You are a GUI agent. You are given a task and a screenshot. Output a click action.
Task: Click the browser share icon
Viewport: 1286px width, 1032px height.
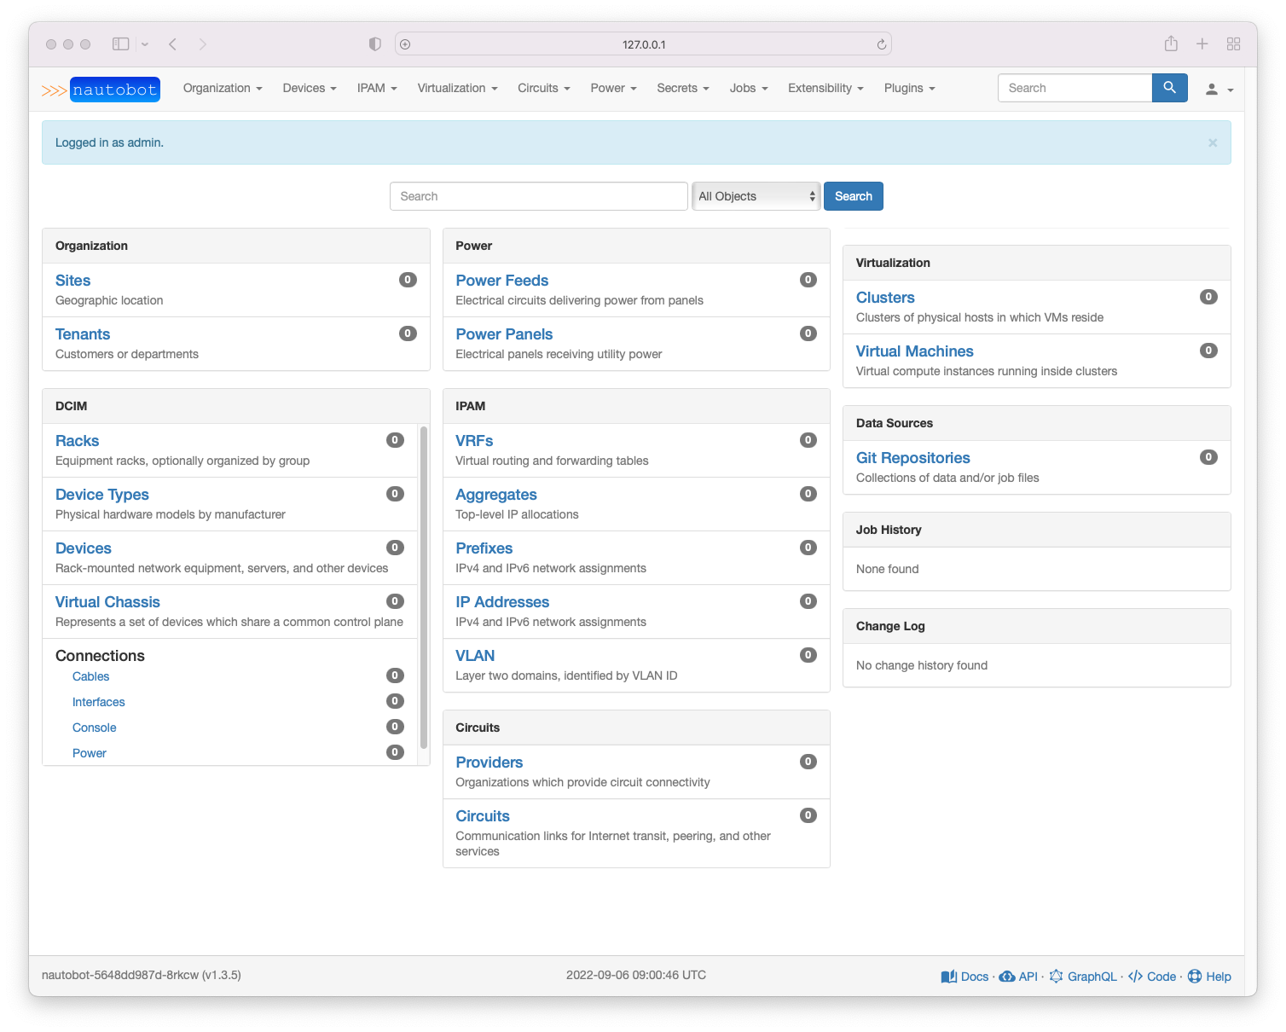pyautogui.click(x=1171, y=43)
